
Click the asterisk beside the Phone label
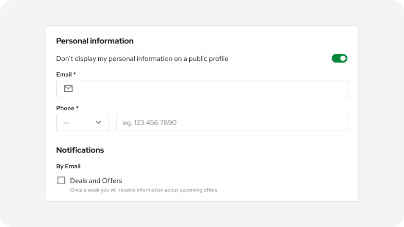pyautogui.click(x=77, y=107)
